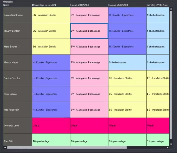177x153 pixels.
Task: Select employee Ilona Warendorf
Action: 18,31
